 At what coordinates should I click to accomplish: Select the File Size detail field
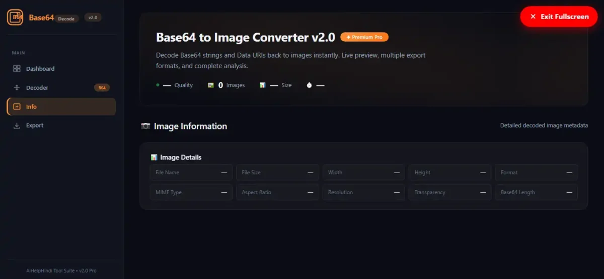(x=277, y=173)
